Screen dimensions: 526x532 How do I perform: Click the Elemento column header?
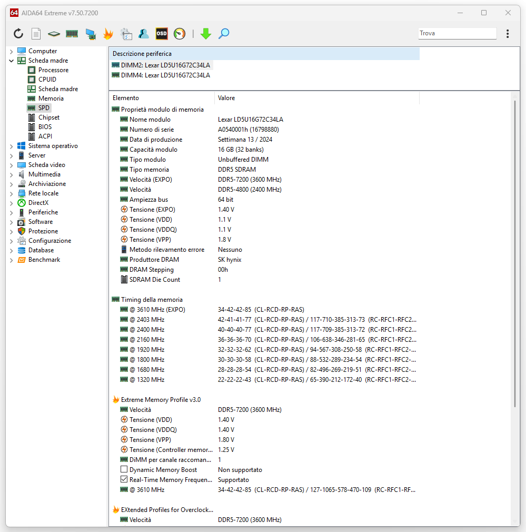[162, 98]
